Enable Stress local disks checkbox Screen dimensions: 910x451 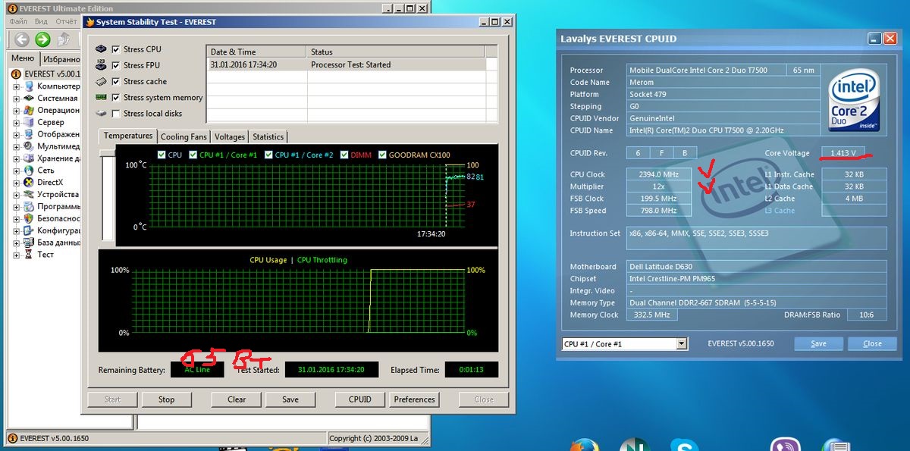116,114
